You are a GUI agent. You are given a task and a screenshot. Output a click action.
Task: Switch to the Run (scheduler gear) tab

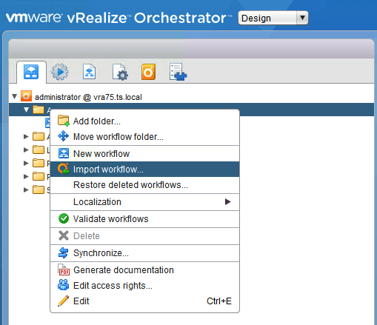pyautogui.click(x=60, y=72)
